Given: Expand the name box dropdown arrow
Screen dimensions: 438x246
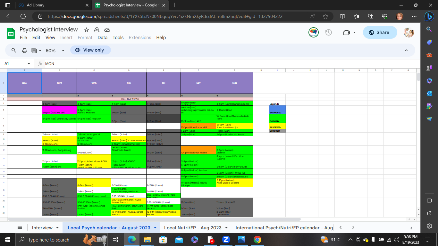Looking at the screenshot, I should tap(29, 64).
